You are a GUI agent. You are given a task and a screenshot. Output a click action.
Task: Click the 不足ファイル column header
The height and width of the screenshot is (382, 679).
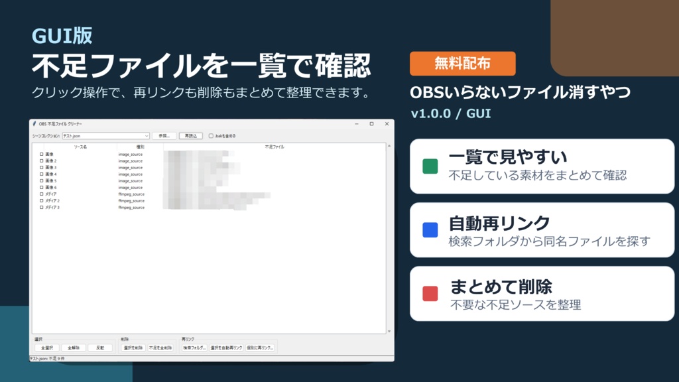[x=275, y=147]
